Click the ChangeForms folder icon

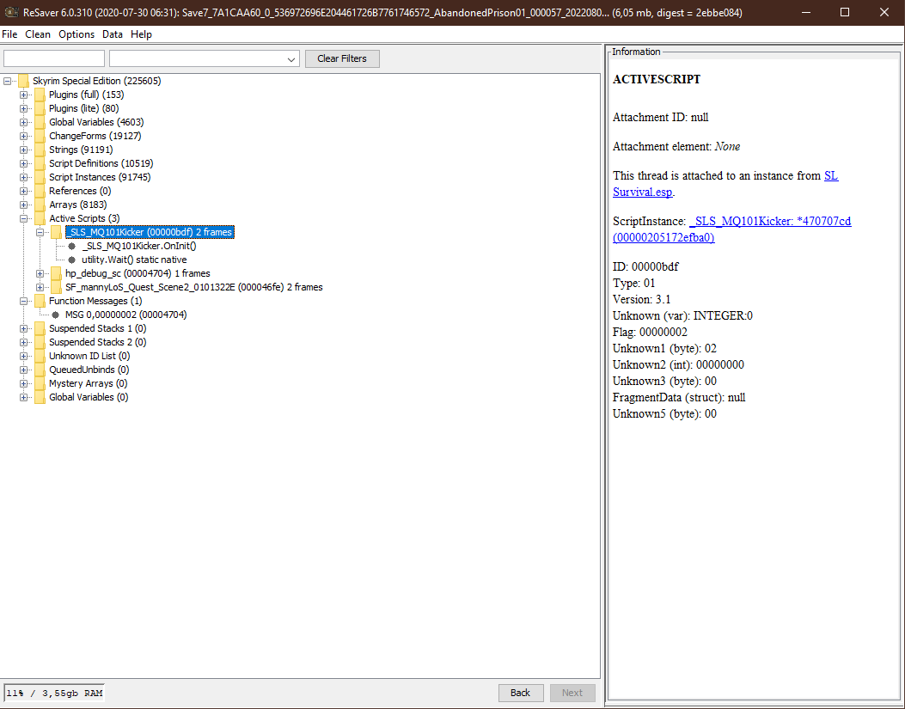tap(40, 137)
